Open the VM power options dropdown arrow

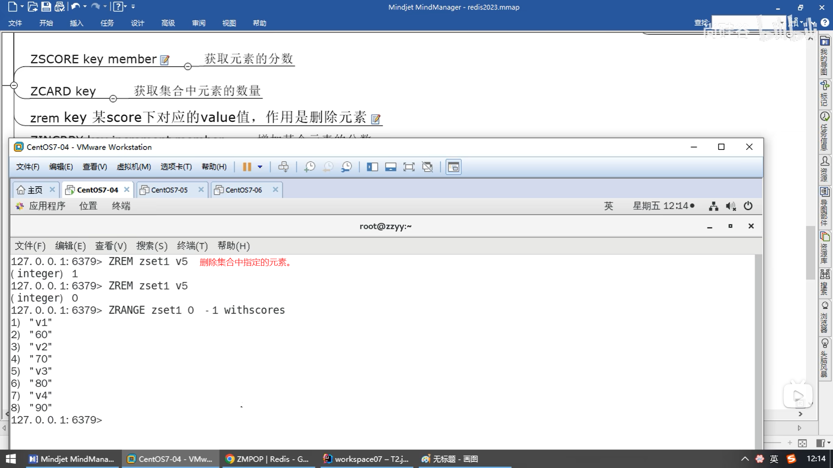pyautogui.click(x=260, y=167)
